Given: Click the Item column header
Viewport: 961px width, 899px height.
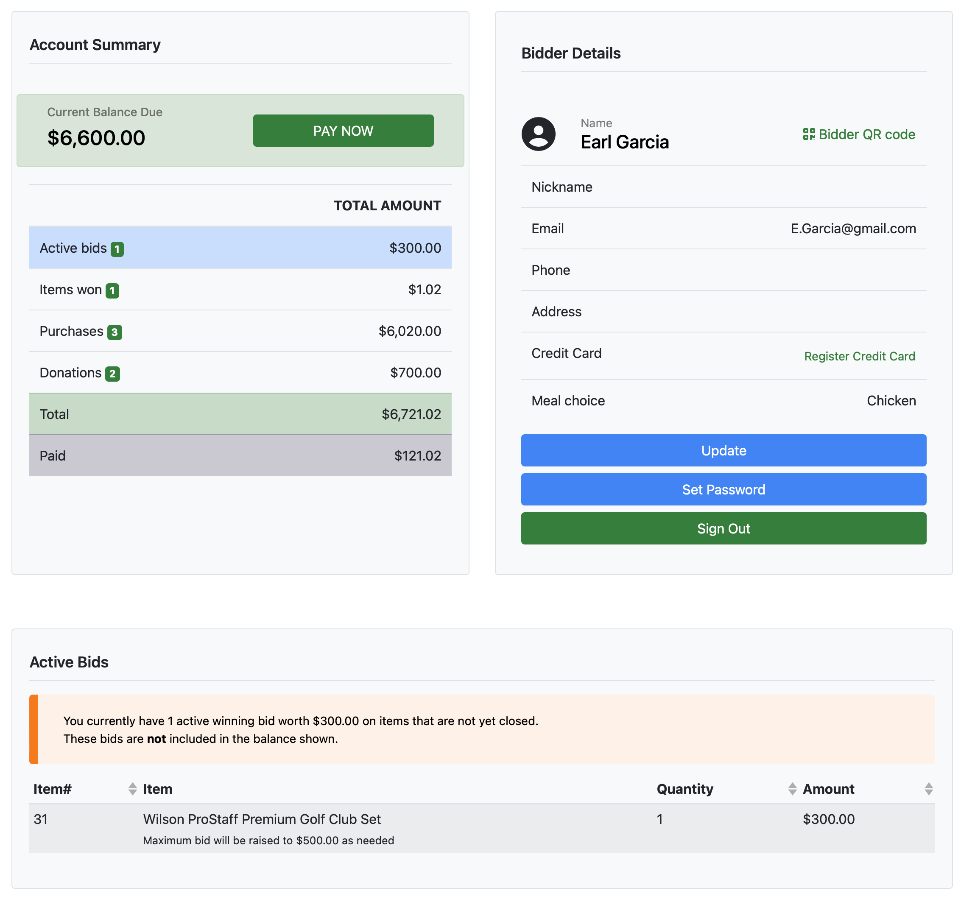Looking at the screenshot, I should pyautogui.click(x=158, y=789).
